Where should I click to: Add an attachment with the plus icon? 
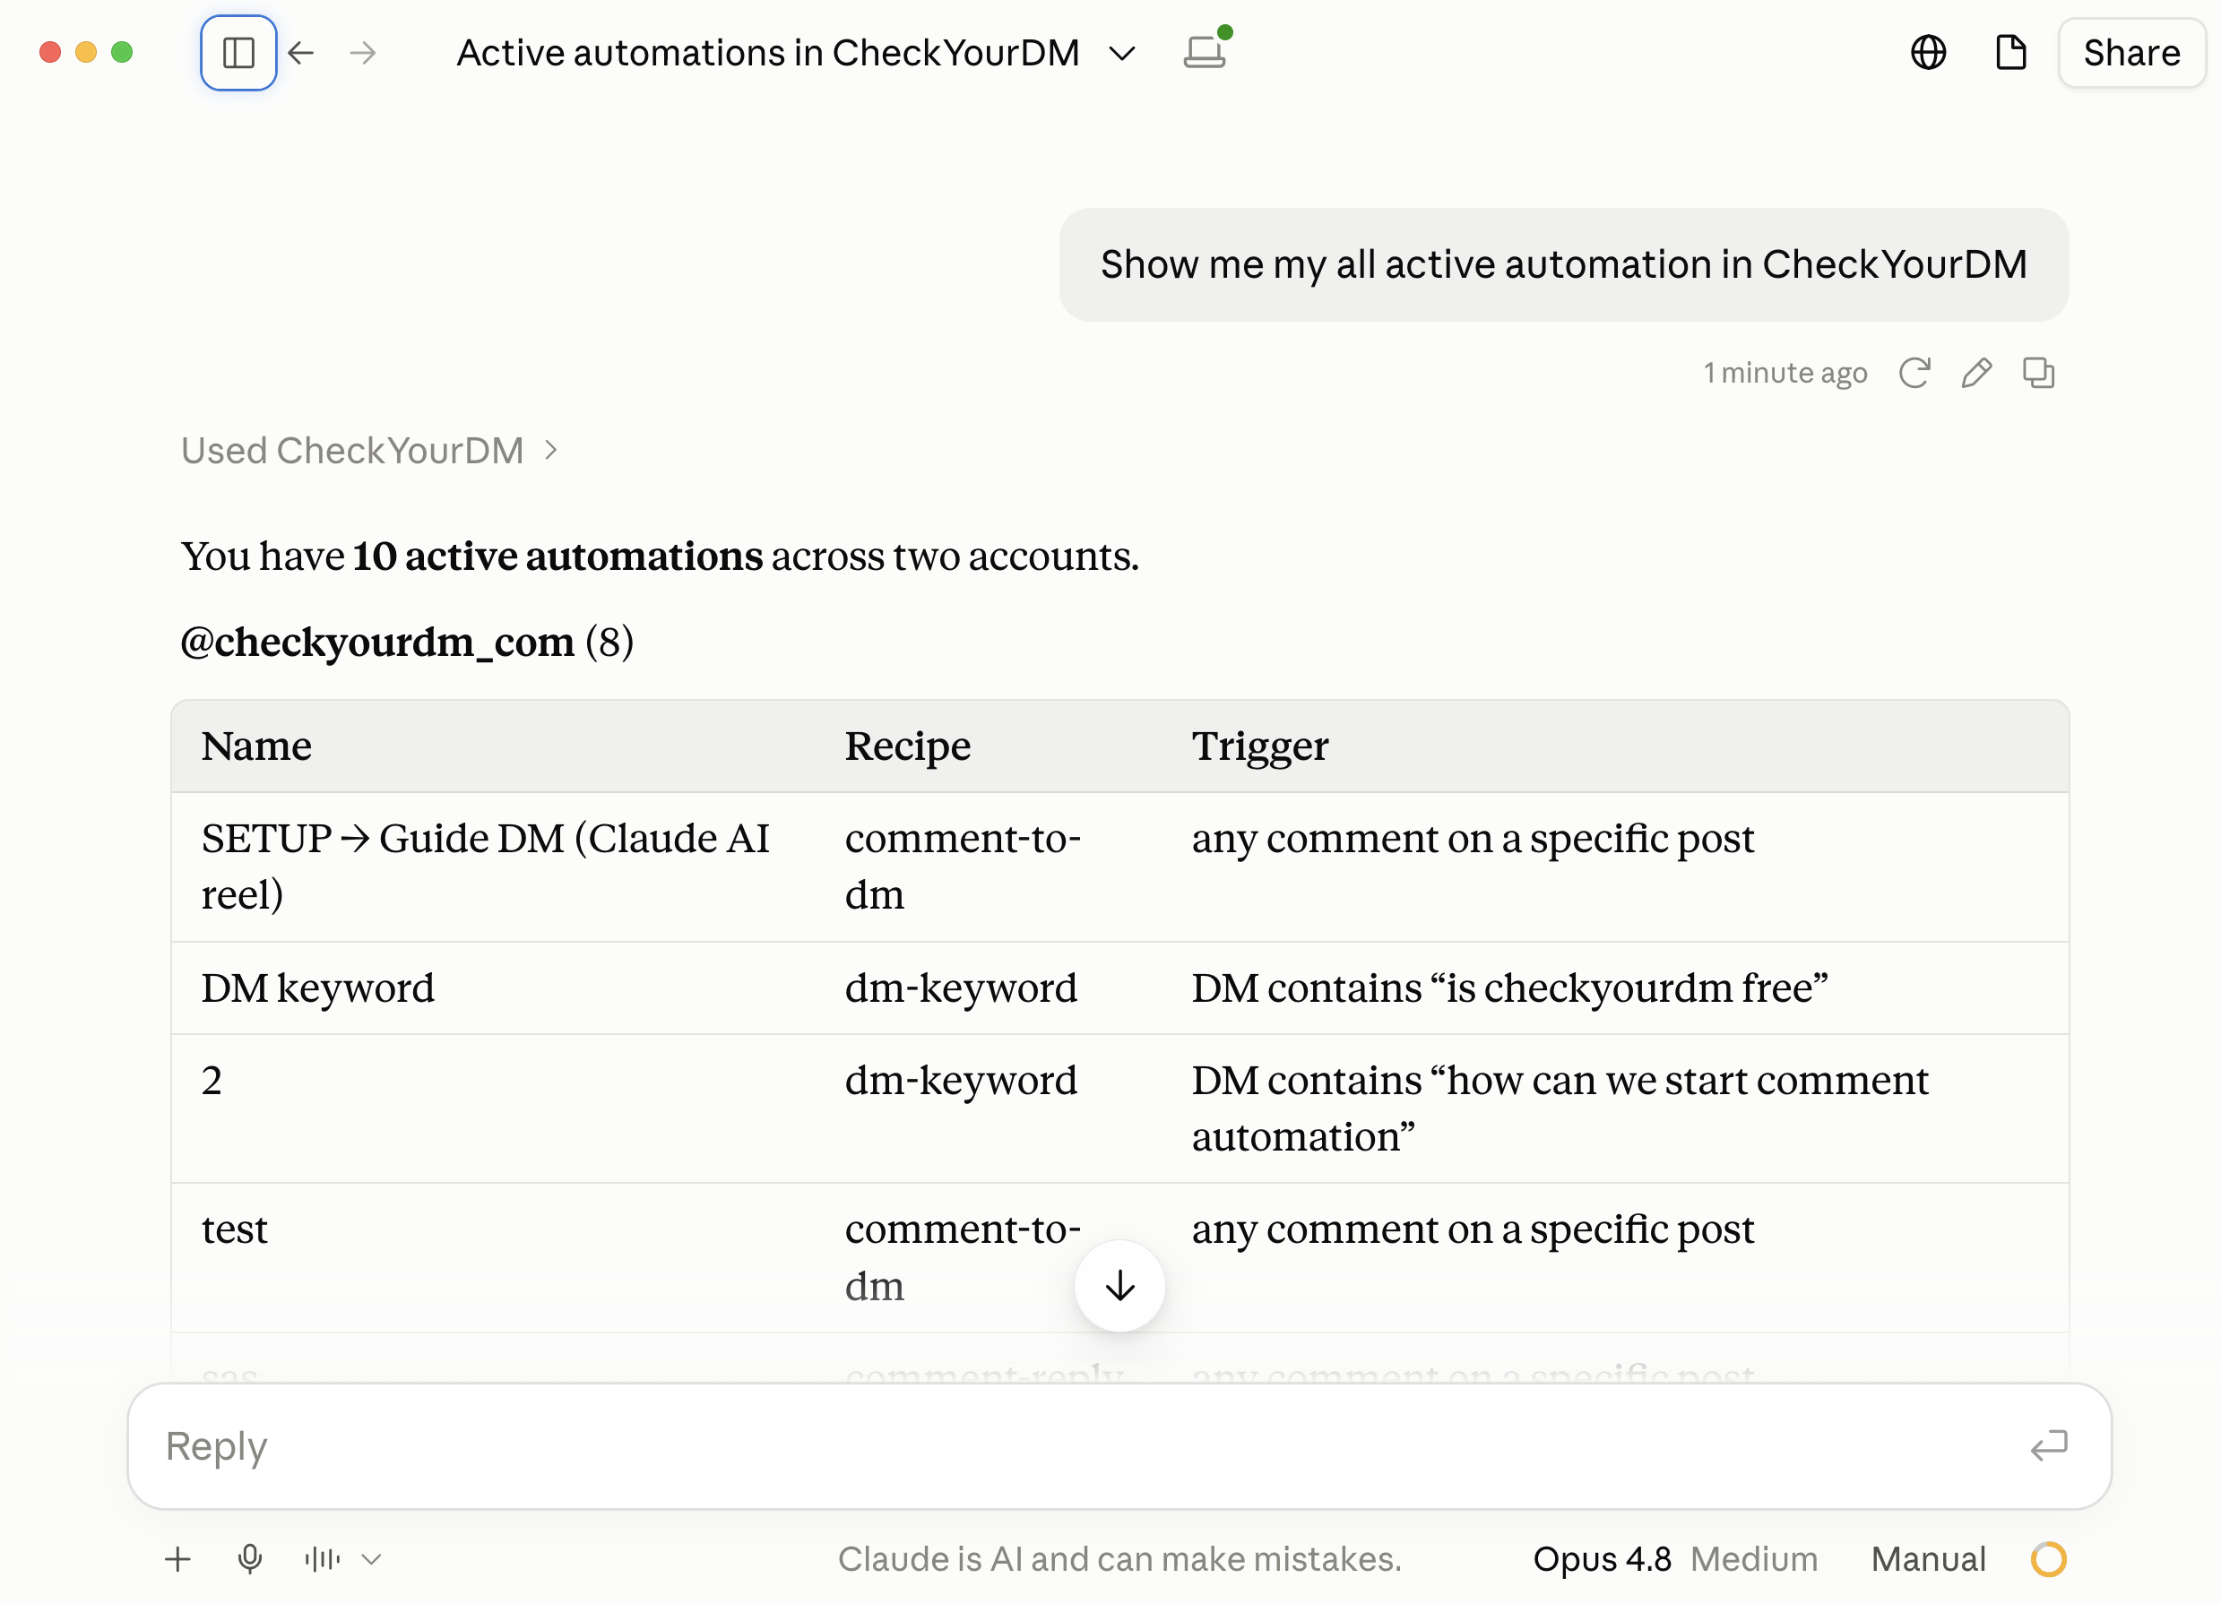[x=177, y=1559]
